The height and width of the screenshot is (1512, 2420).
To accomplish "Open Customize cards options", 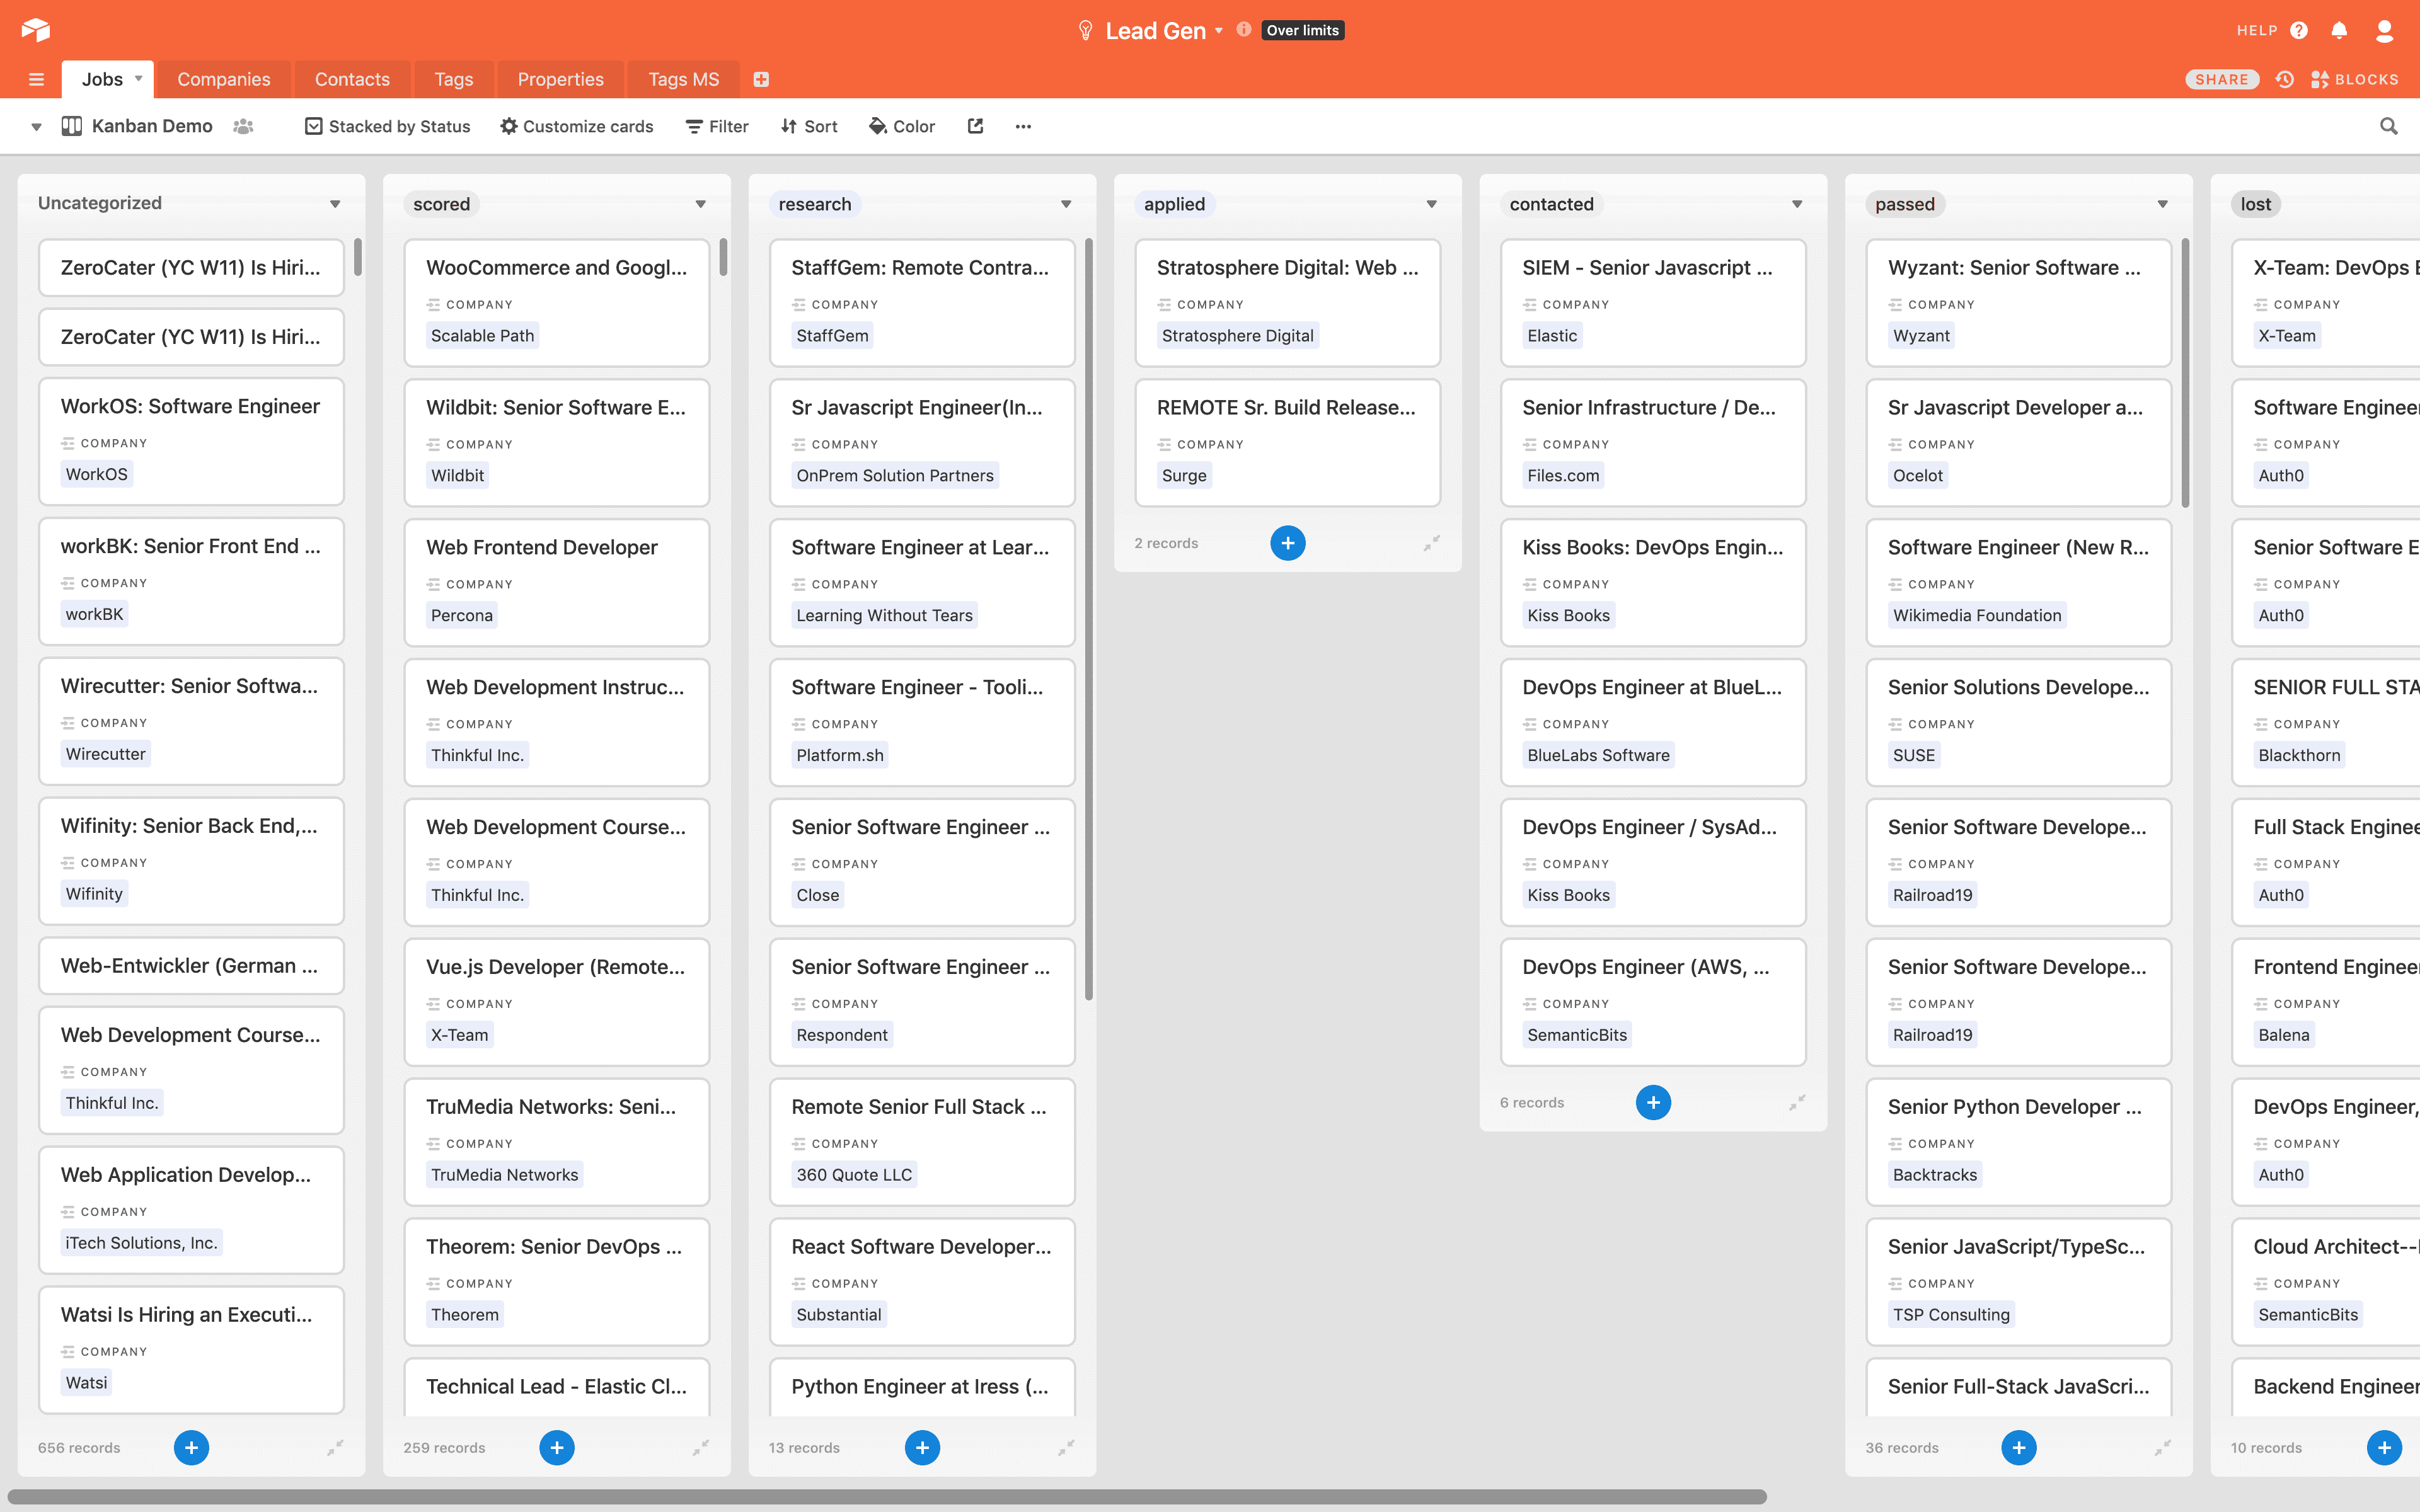I will (x=576, y=126).
